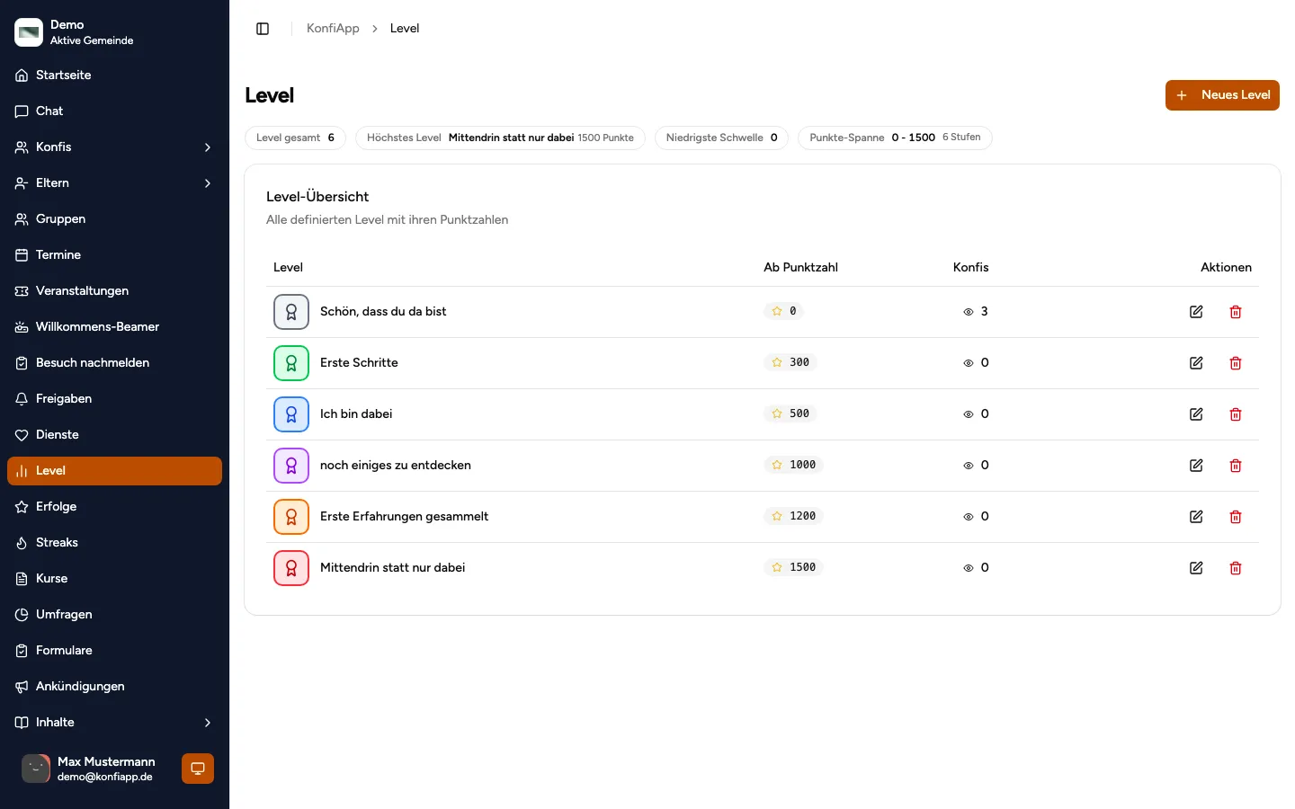Open Termine from the sidebar
Viewport: 1295px width, 809px height.
114,255
